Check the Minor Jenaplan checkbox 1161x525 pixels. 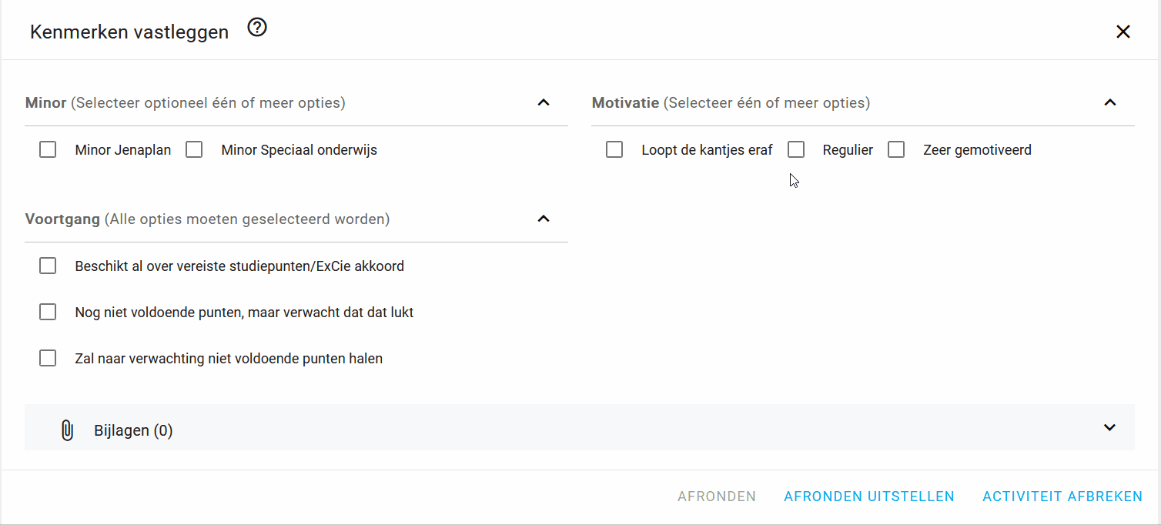tap(47, 149)
